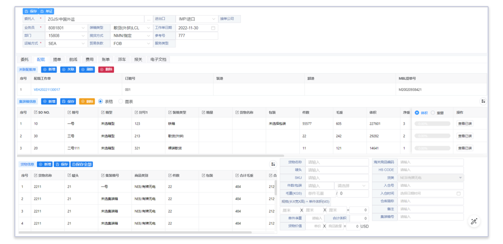
Task: Click the SKU input field
Action: (x=337, y=178)
